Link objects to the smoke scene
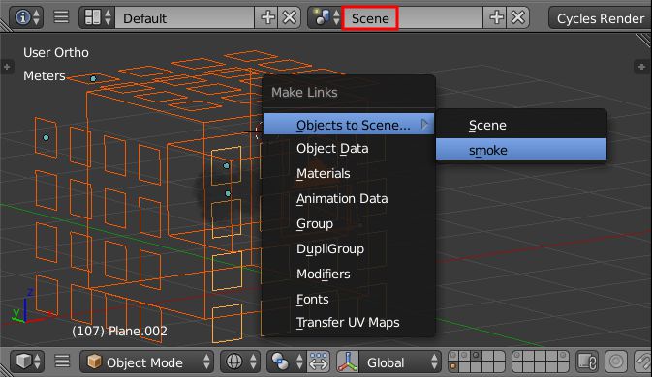 521,150
